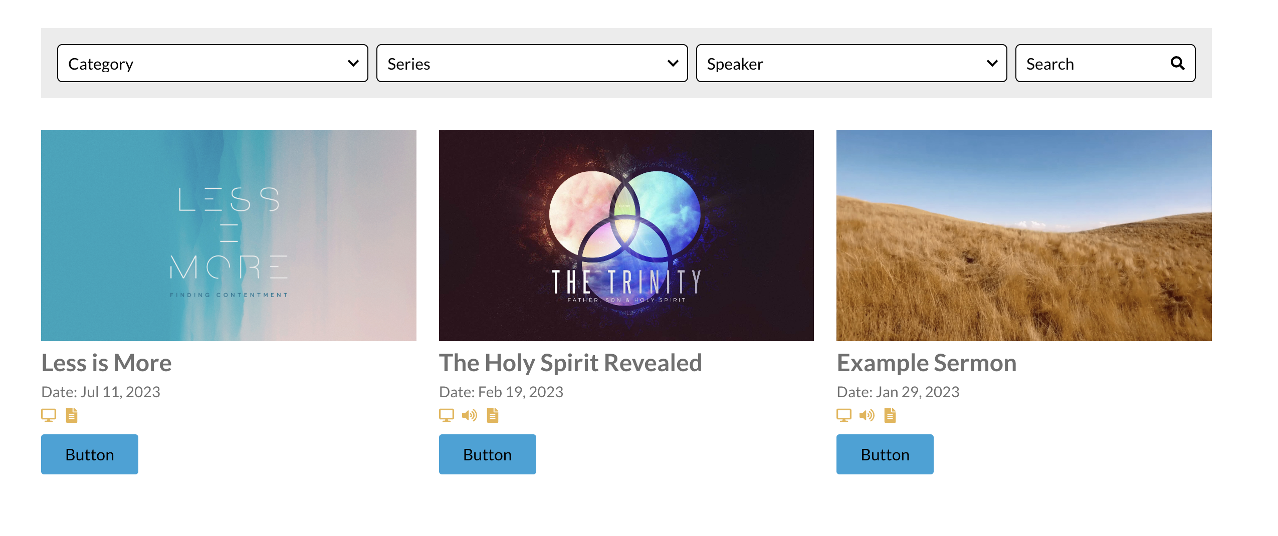This screenshot has width=1278, height=536.
Task: Click the Button under Example Sermon
Action: pyautogui.click(x=885, y=454)
